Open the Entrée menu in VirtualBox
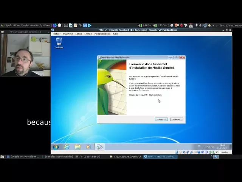Screen dimensions: 242x182 click(88, 34)
